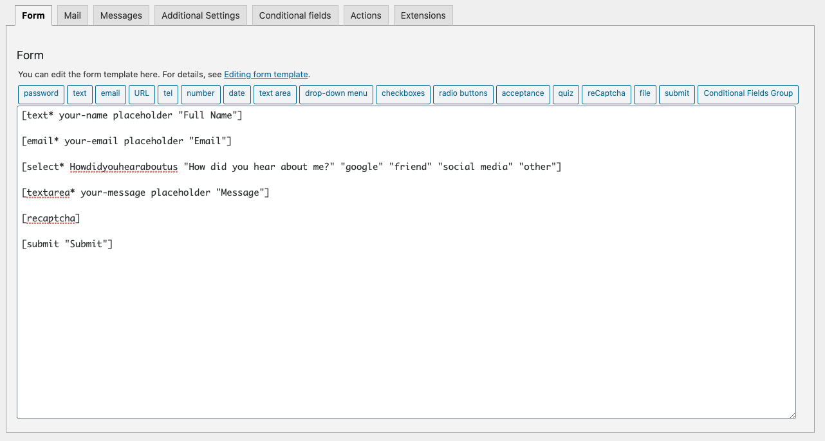Image resolution: width=825 pixels, height=441 pixels.
Task: Add a text area tag
Action: (275, 94)
